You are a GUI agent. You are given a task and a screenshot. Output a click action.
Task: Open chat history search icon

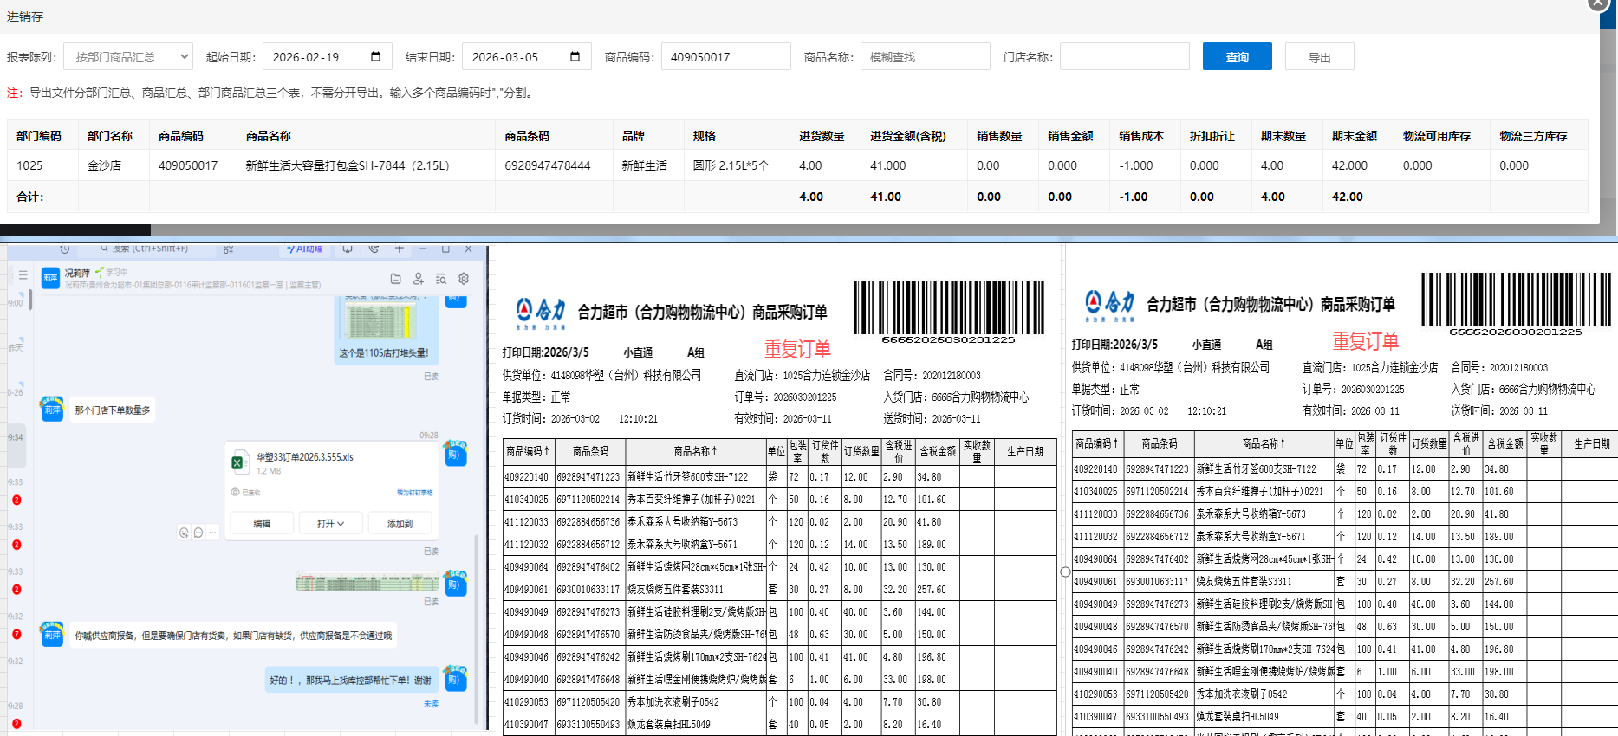pos(440,279)
